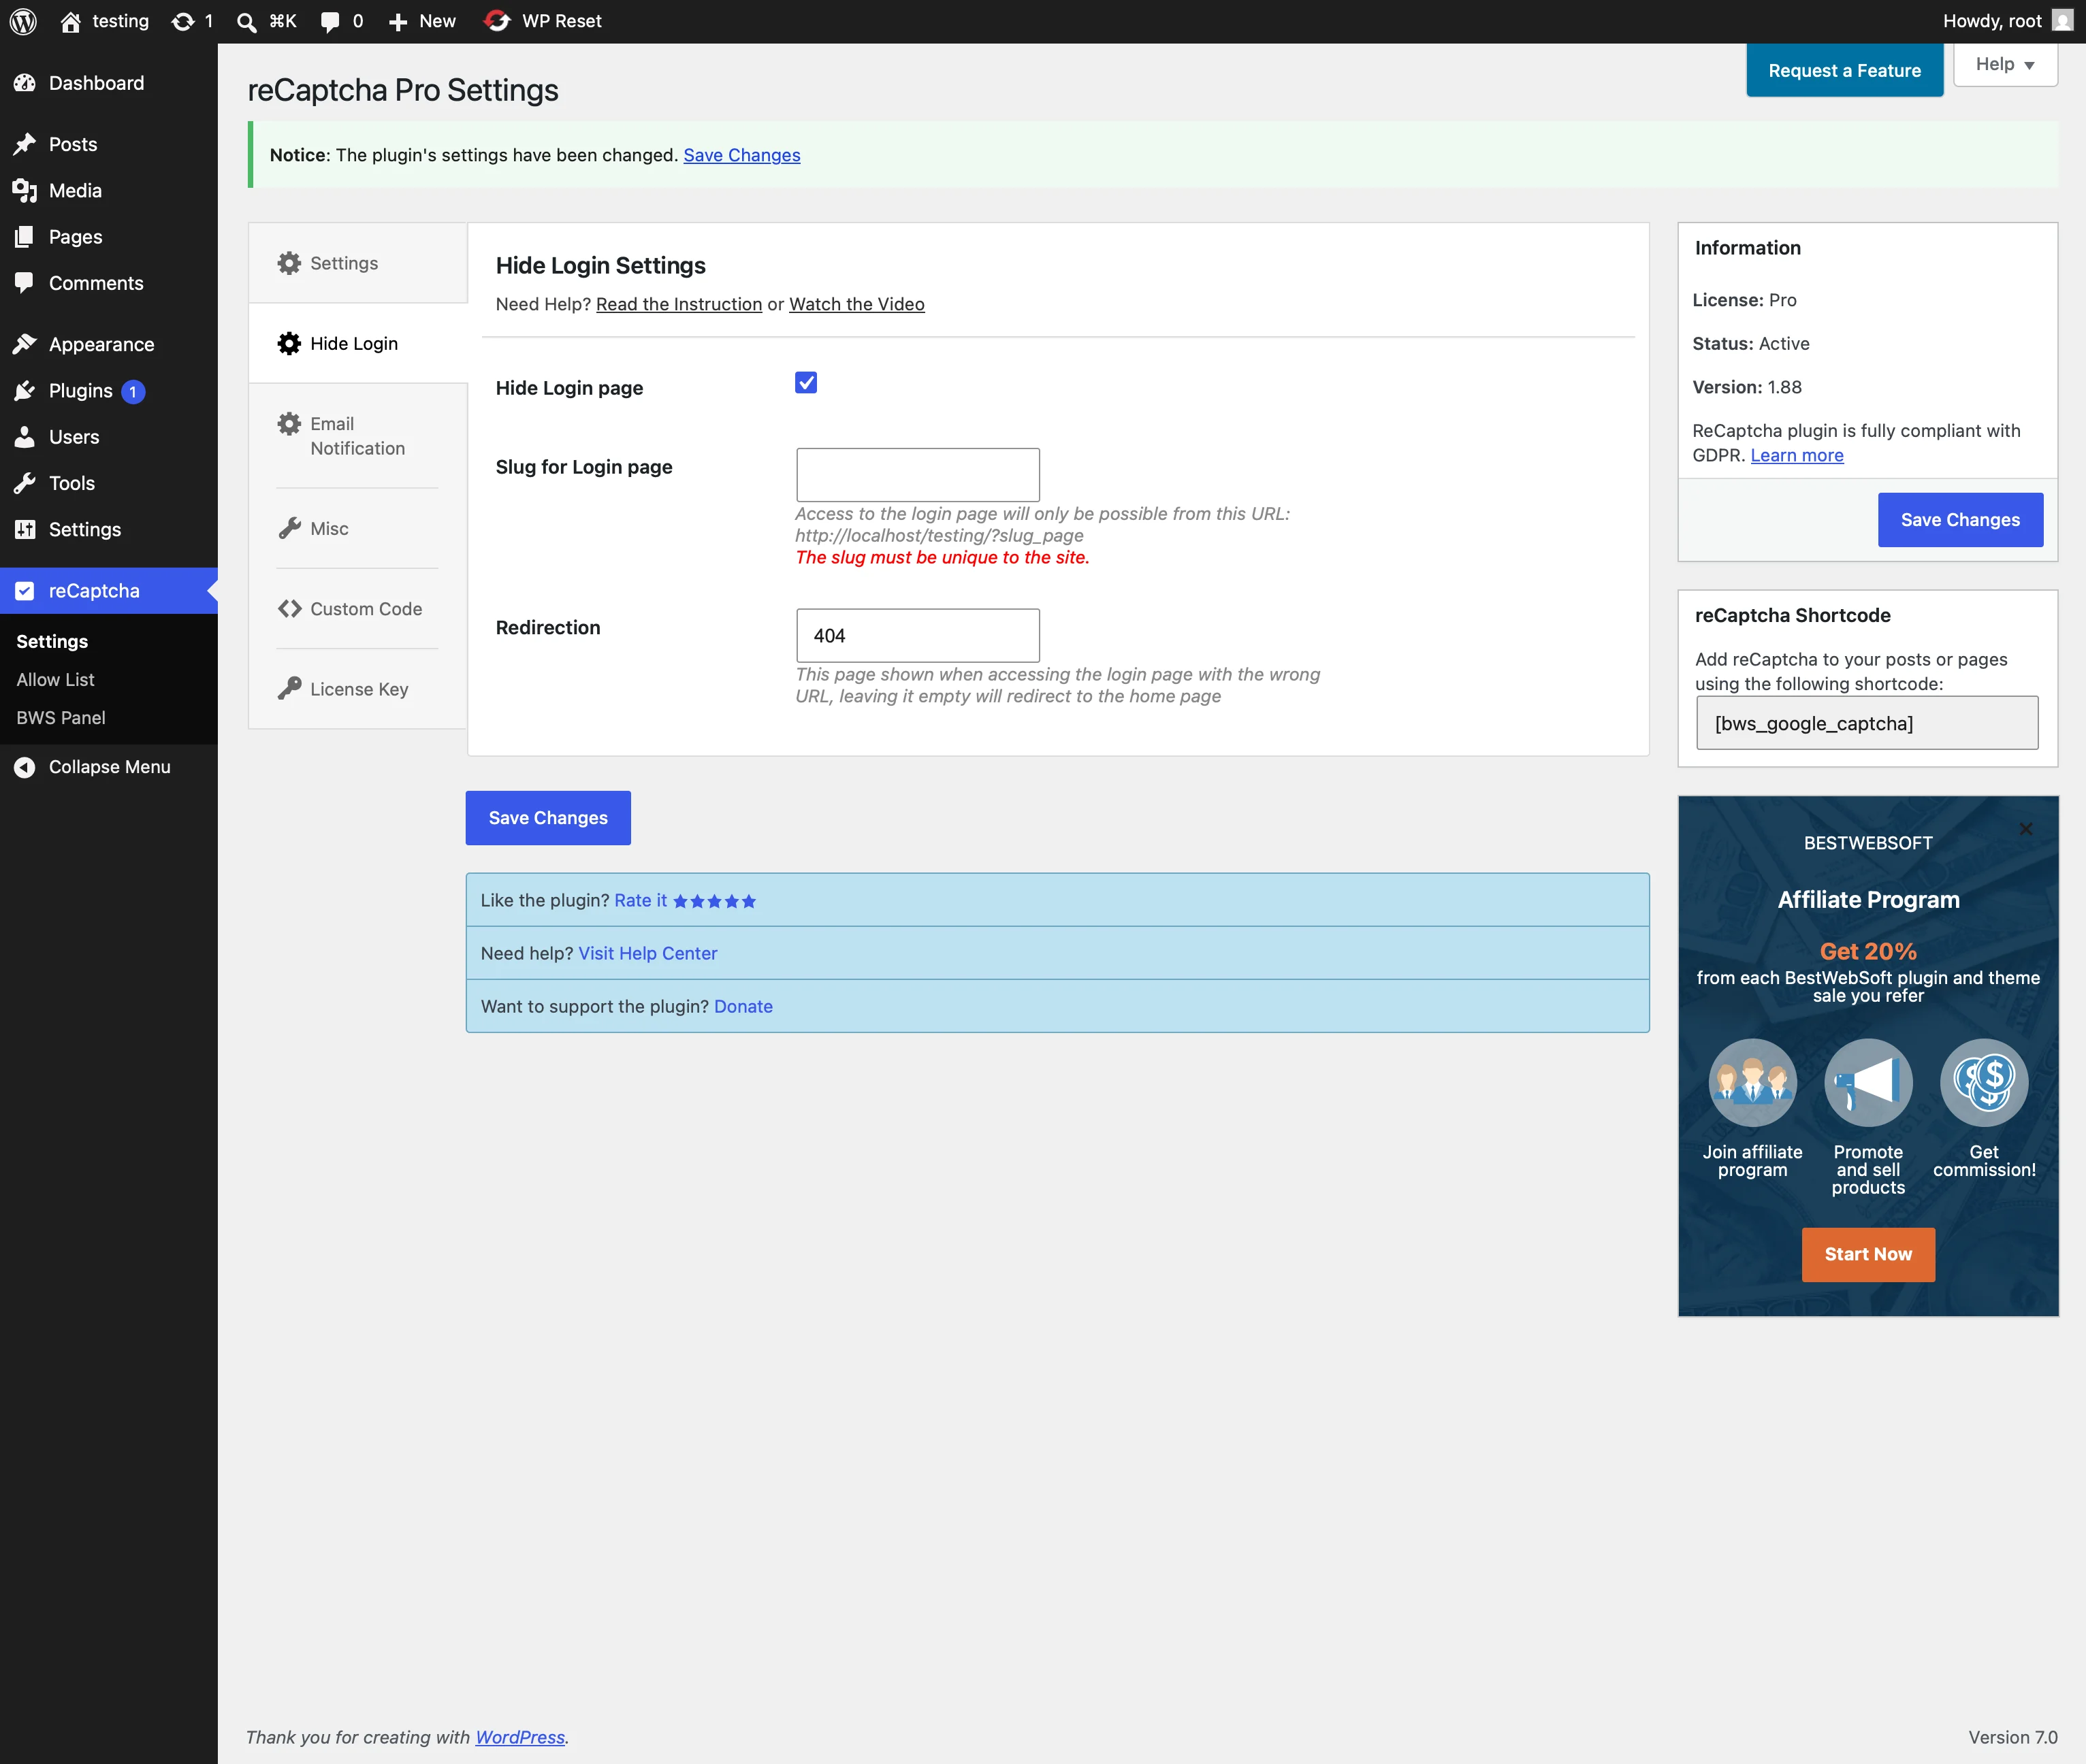Viewport: 2086px width, 1764px height.
Task: Select the Hide Login tab
Action: (357, 343)
